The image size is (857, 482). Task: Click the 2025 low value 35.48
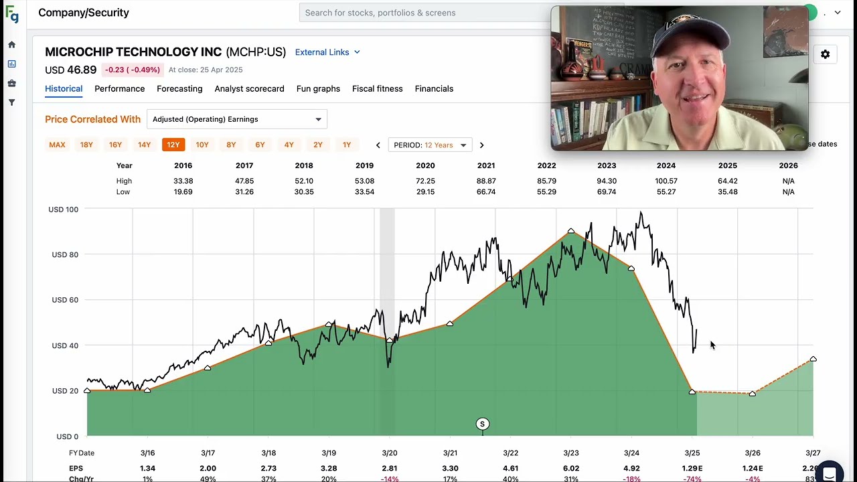click(x=728, y=192)
